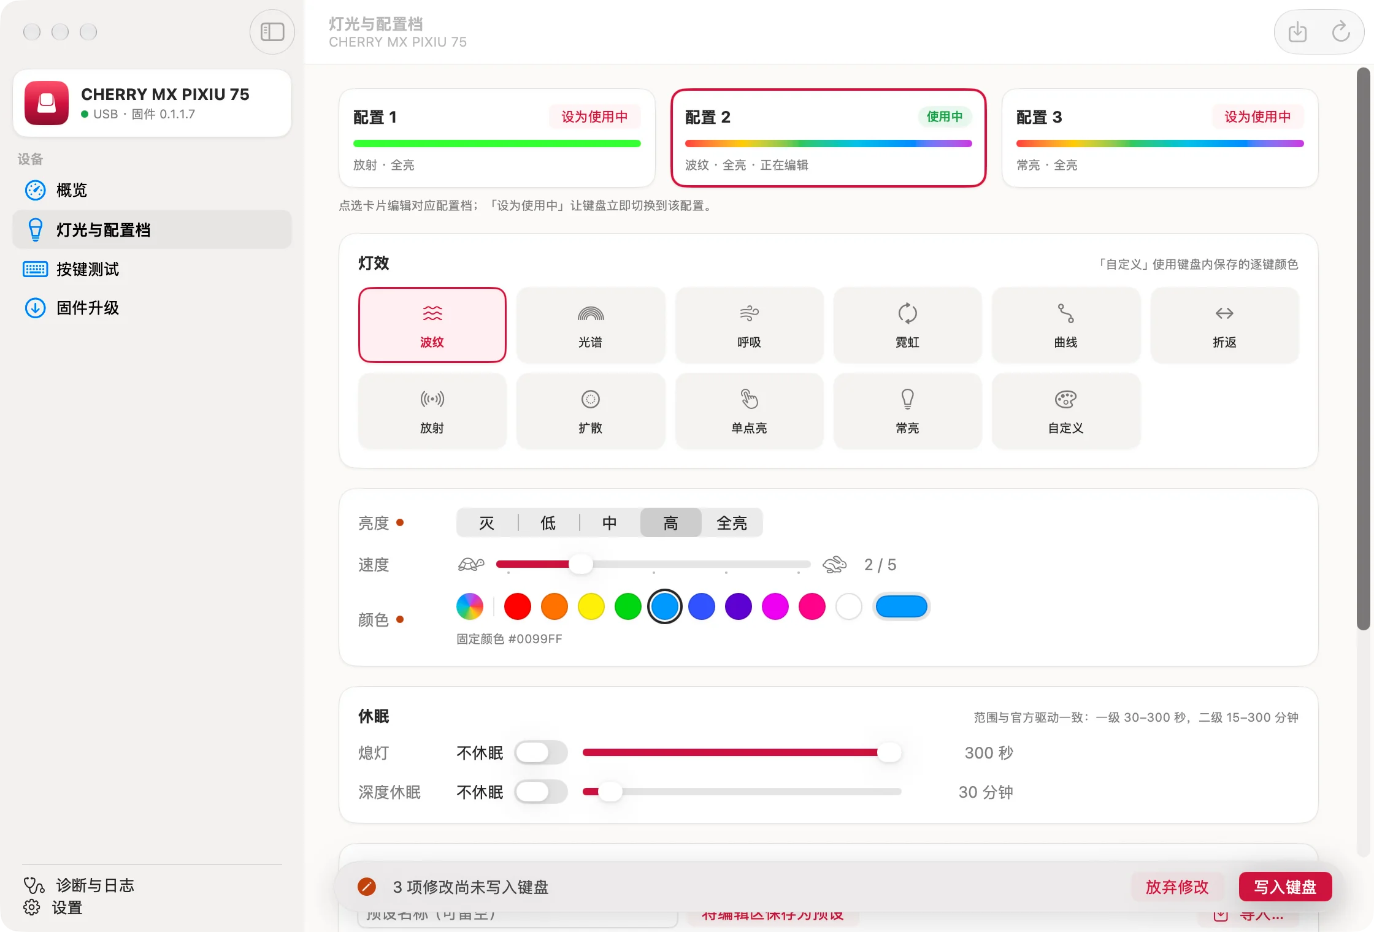Set brightness to 低

click(x=548, y=522)
